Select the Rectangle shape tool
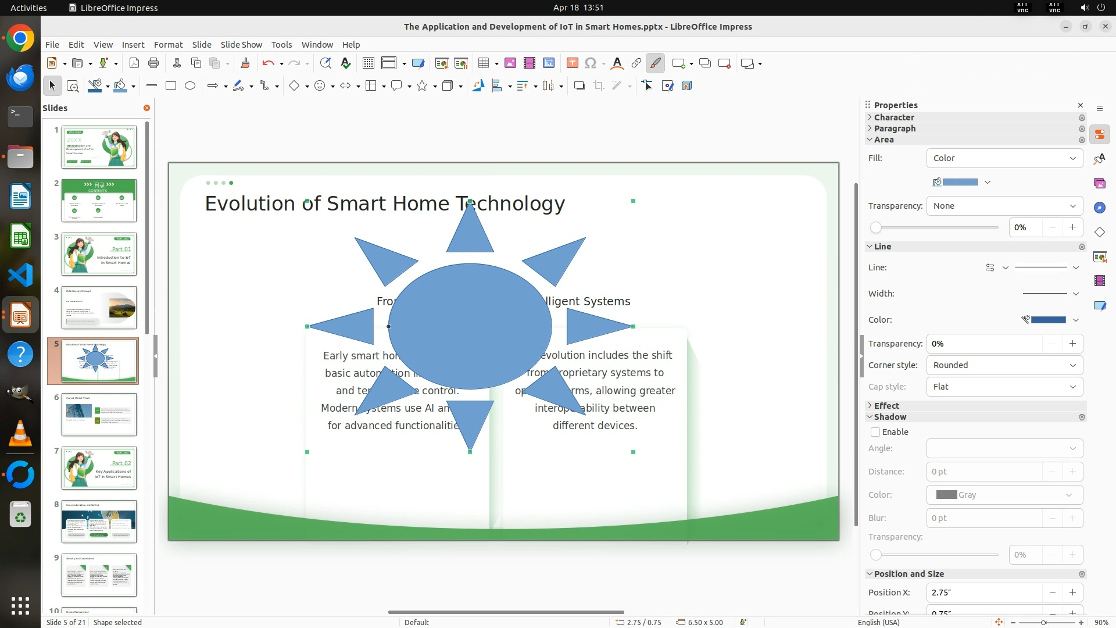Viewport: 1116px width, 628px height. [x=171, y=86]
